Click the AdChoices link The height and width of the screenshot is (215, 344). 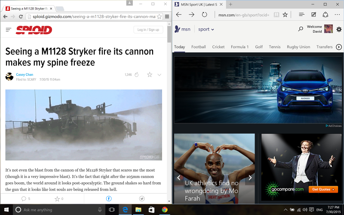click(x=334, y=126)
